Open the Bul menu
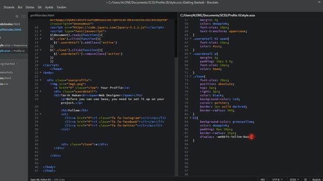This screenshot has height=181, width=323. coord(20,7)
